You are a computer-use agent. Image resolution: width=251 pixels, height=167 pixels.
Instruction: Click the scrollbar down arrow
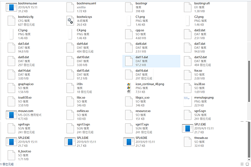click(249, 159)
